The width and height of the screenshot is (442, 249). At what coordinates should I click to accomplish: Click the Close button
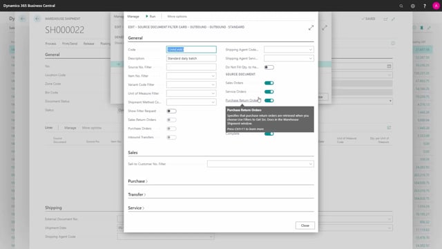(x=305, y=225)
